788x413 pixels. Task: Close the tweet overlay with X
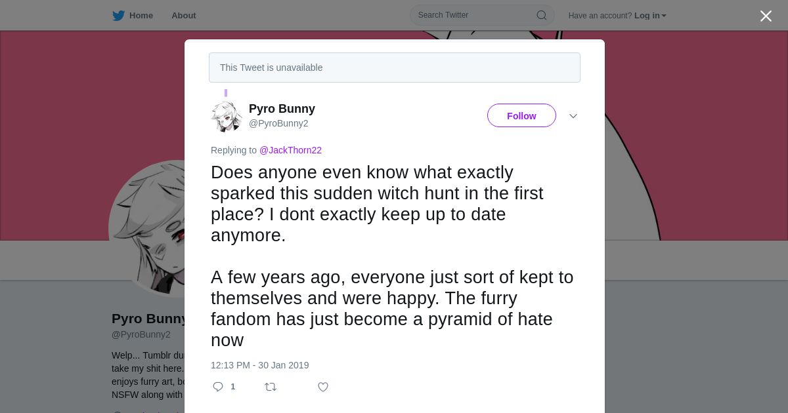coord(766,16)
